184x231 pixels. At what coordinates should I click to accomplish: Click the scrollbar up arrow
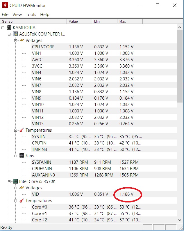[x=180, y=27]
